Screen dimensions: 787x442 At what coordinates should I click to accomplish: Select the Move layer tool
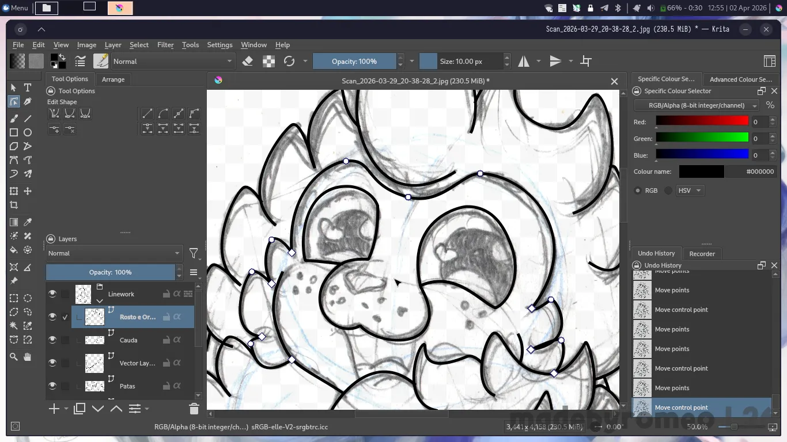click(x=28, y=191)
